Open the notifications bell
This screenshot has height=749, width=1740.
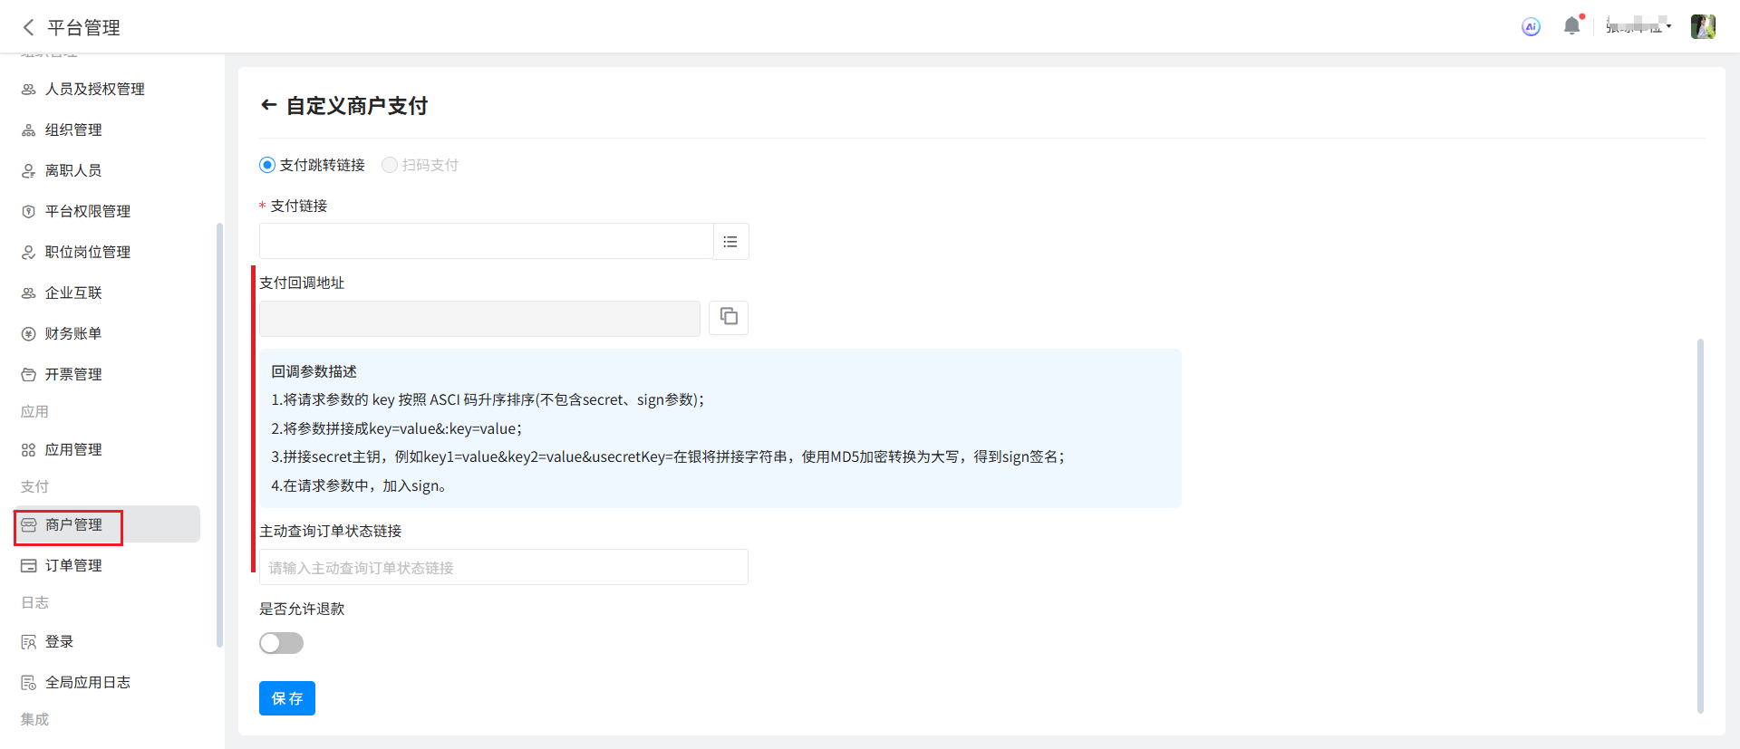click(x=1571, y=26)
